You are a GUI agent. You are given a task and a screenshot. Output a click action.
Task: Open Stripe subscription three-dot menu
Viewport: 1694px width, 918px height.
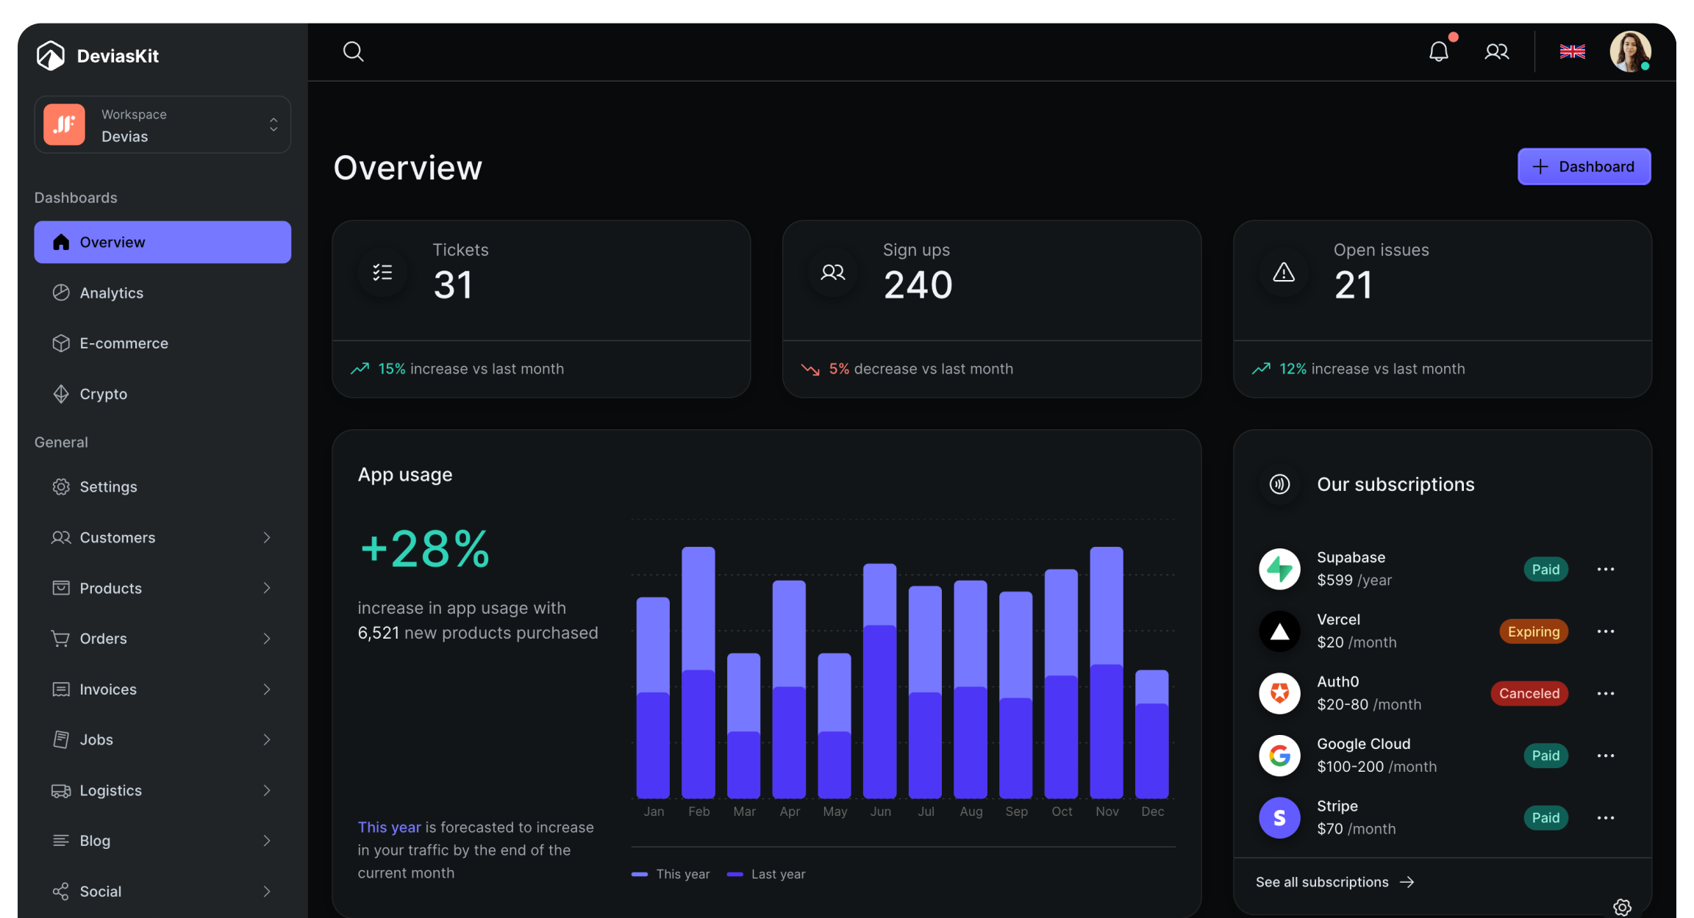click(1606, 818)
